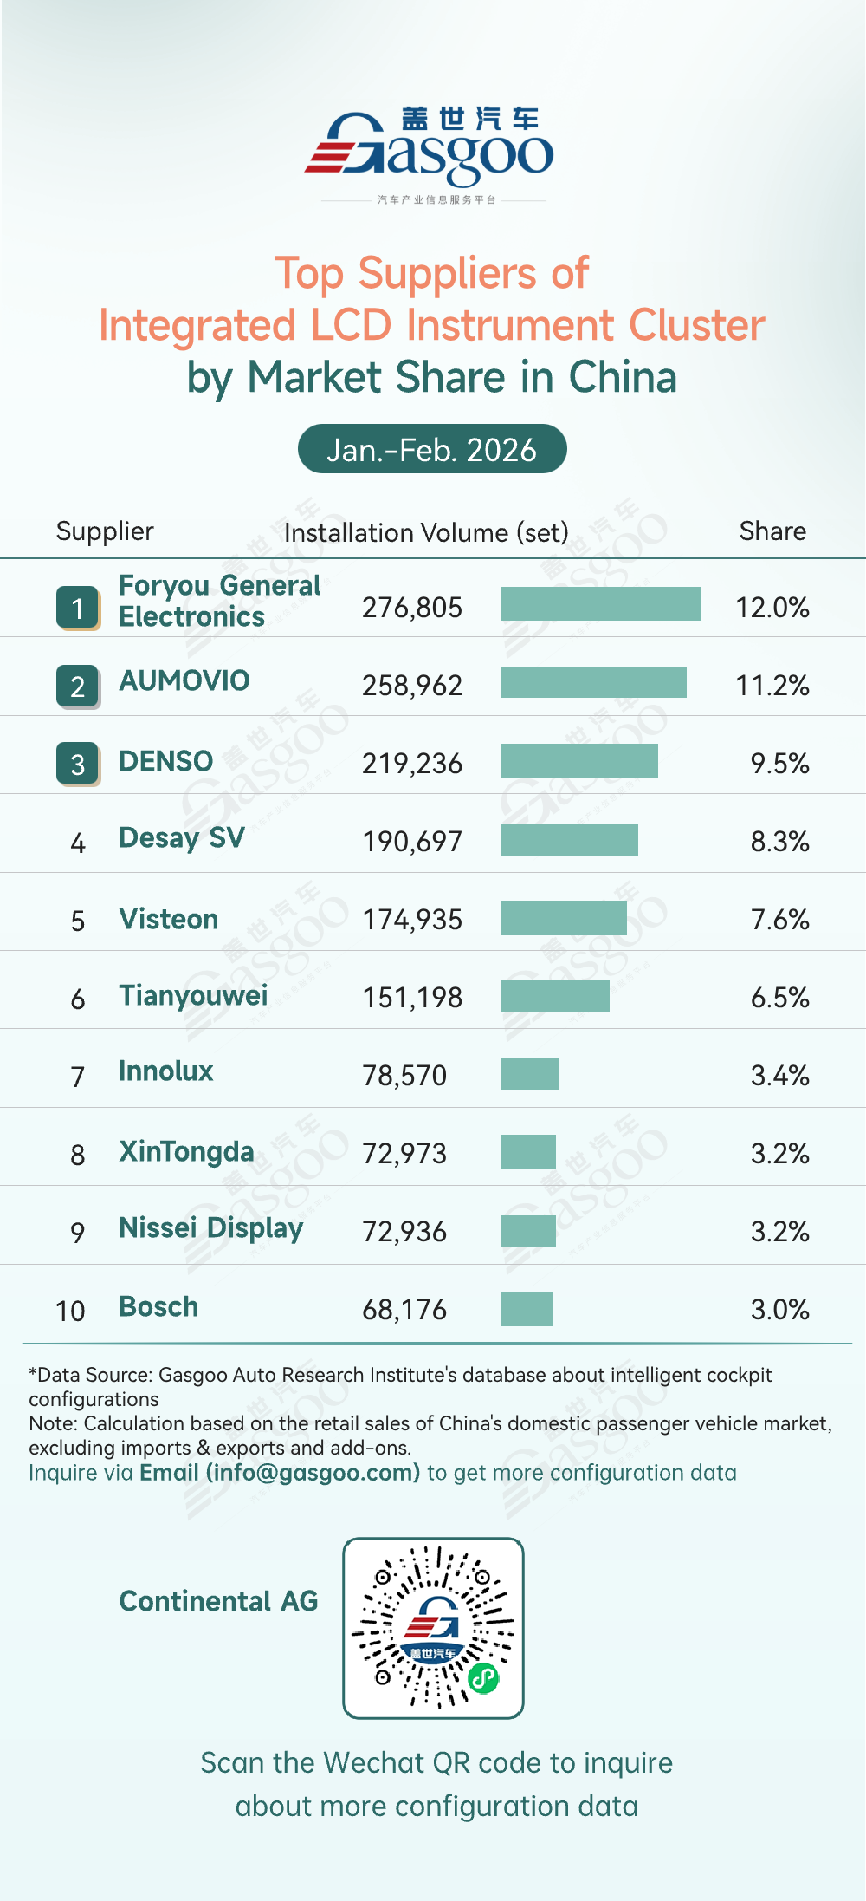Click the WeChat QR code image
This screenshot has height=1901, width=866.
[x=433, y=1627]
